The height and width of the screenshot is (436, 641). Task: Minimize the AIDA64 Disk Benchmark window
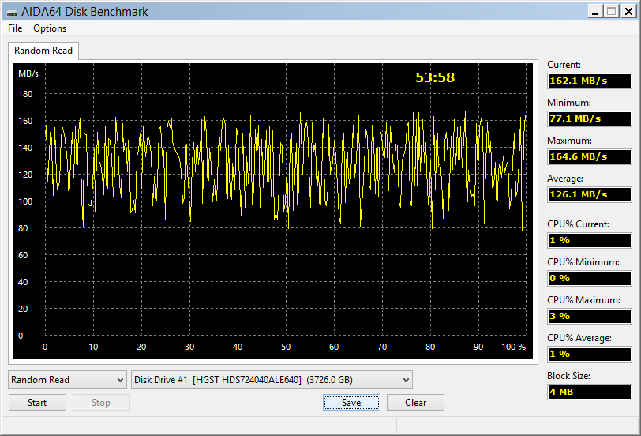[595, 11]
